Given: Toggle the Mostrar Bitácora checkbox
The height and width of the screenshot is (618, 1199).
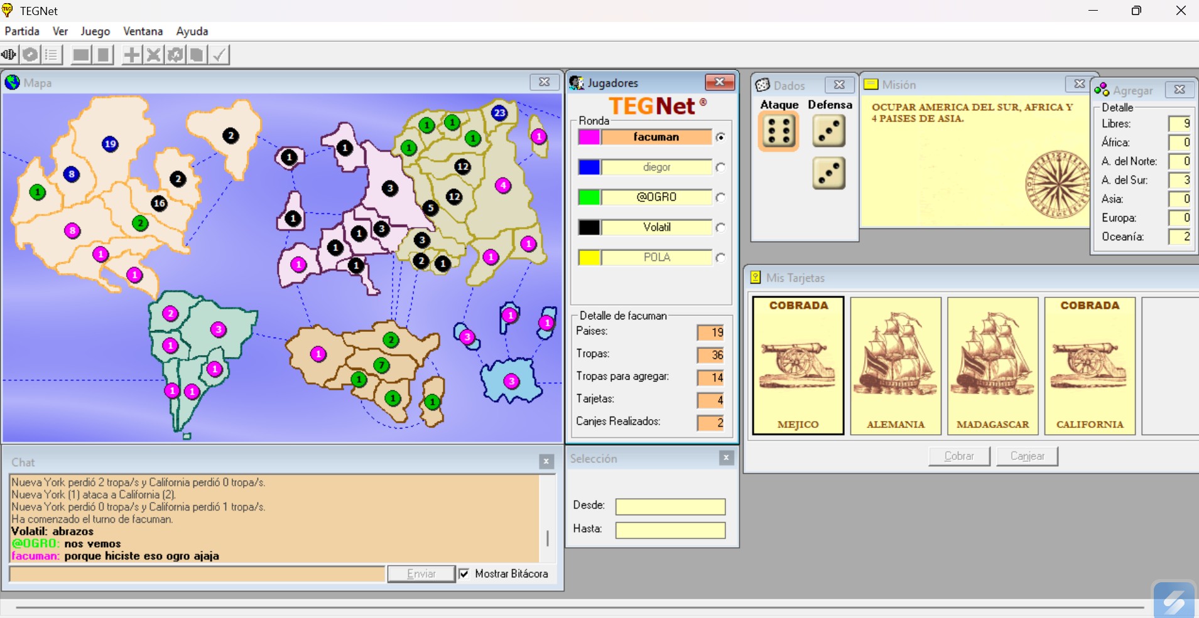Looking at the screenshot, I should click(x=464, y=573).
